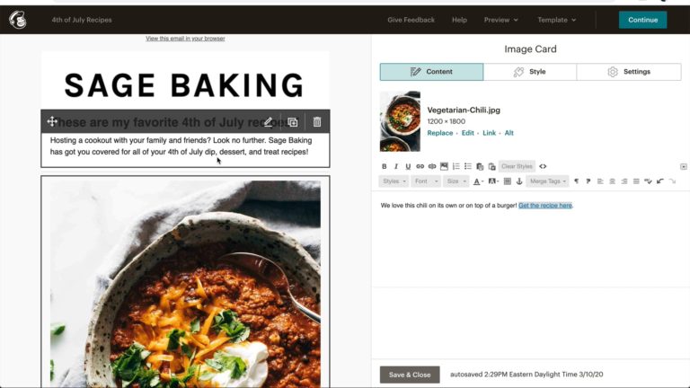Insert an anchor in the text
This screenshot has width=690, height=388.
click(x=519, y=181)
